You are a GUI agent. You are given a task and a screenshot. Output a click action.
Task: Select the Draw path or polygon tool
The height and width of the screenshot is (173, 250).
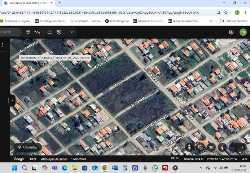point(37,32)
